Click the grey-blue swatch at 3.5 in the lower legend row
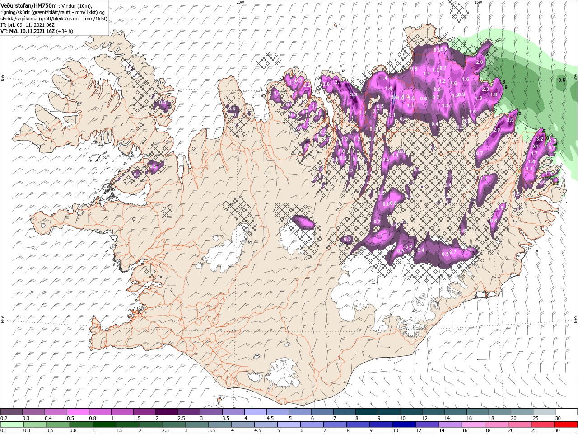The image size is (578, 434). coord(219,425)
